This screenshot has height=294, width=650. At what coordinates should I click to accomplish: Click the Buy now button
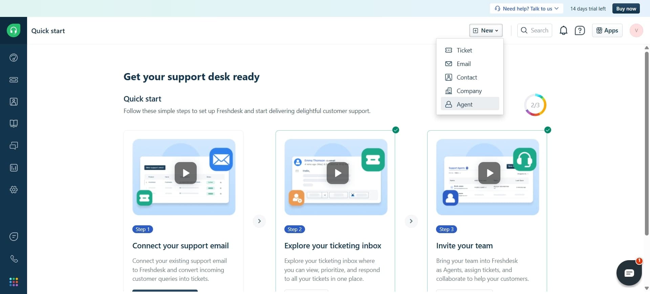pos(626,8)
